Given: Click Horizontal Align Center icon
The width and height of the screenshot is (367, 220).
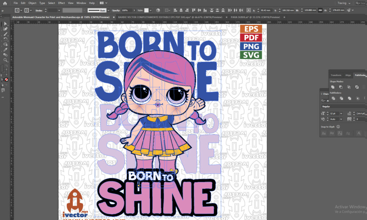Looking at the screenshot, I should coord(181,10).
